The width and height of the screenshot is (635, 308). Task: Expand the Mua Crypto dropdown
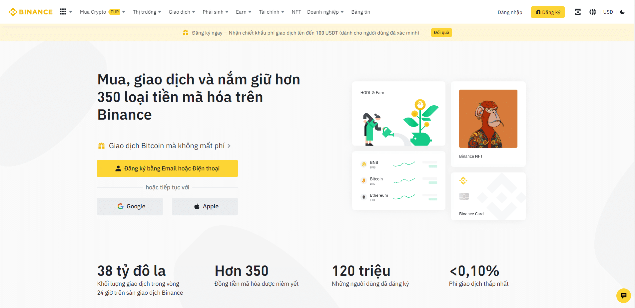[102, 12]
